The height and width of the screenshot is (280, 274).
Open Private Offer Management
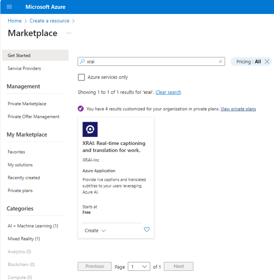pos(33,117)
